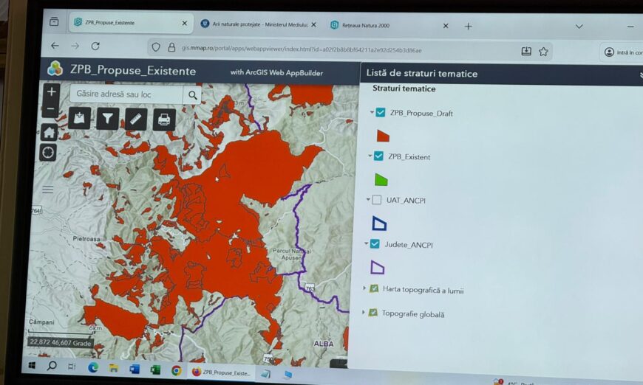
Task: Switch to Arii naturale protejate tab
Action: click(255, 24)
